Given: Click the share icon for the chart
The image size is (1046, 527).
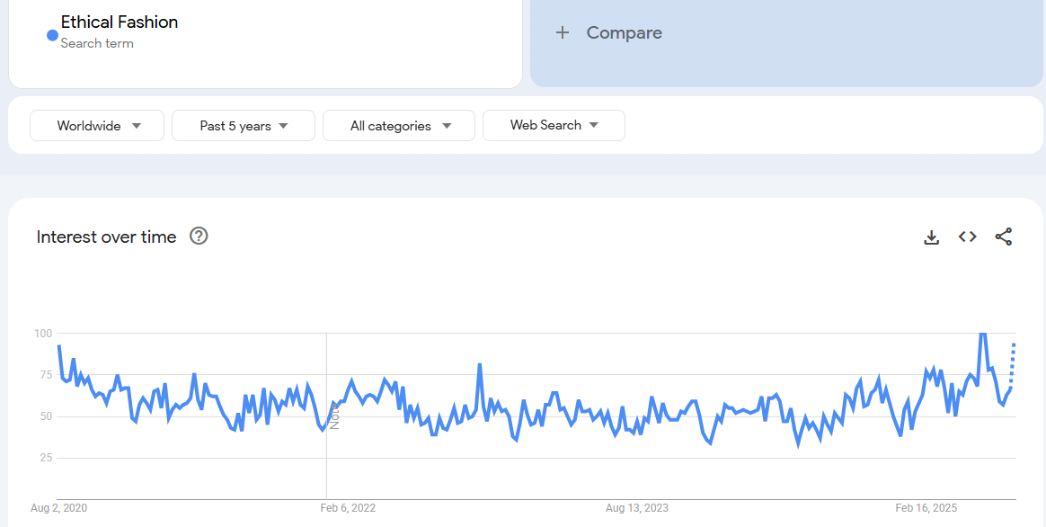Looking at the screenshot, I should coord(1003,237).
